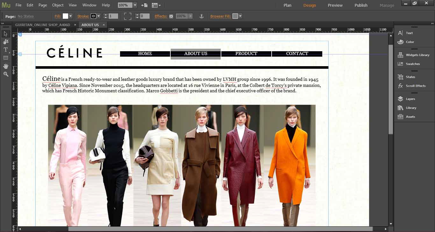Click the Browser Fill label link
The height and width of the screenshot is (232, 435).
(220, 16)
